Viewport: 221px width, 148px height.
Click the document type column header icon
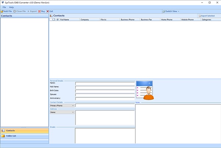[53, 20]
